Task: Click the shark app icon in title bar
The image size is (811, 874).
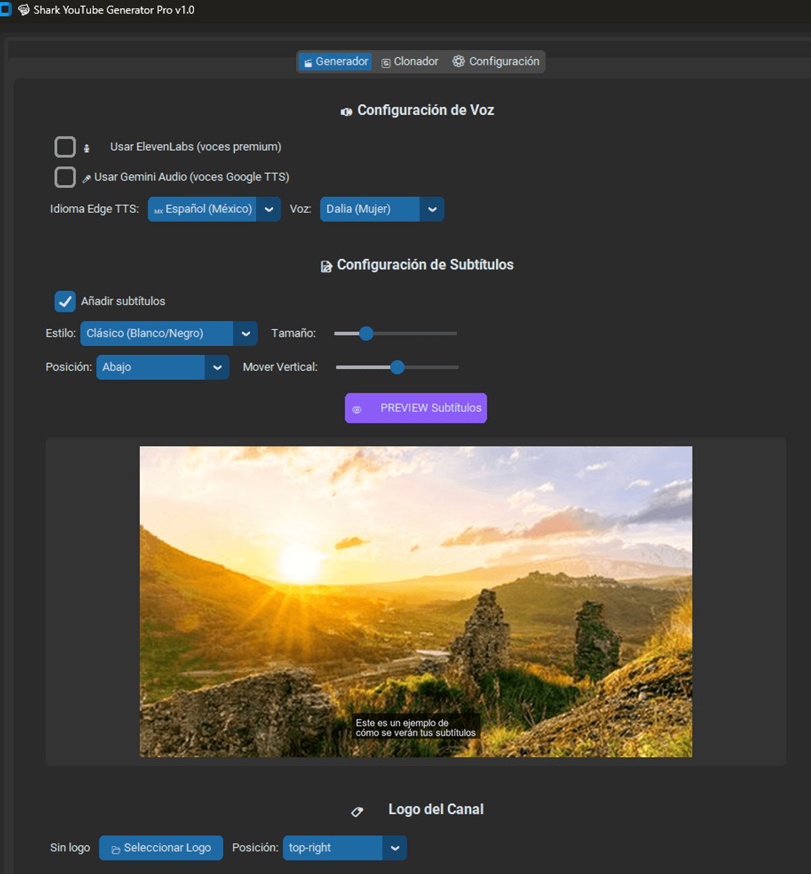Action: pos(24,10)
